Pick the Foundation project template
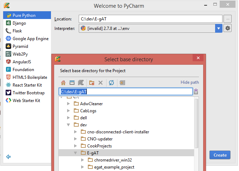Screen dimensions: 239x171 [27, 70]
